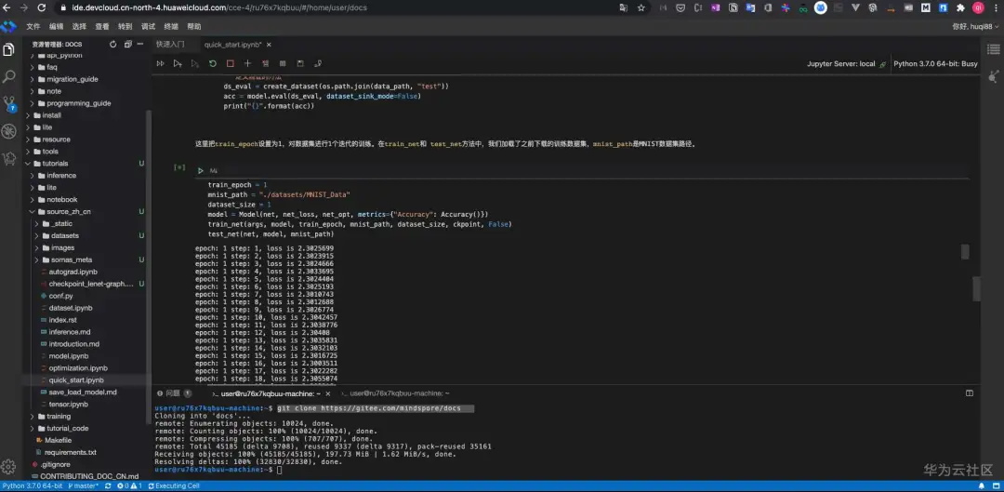Screen dimensions: 1004x492
Task: Open the Source Control view
Action: [x=9, y=103]
